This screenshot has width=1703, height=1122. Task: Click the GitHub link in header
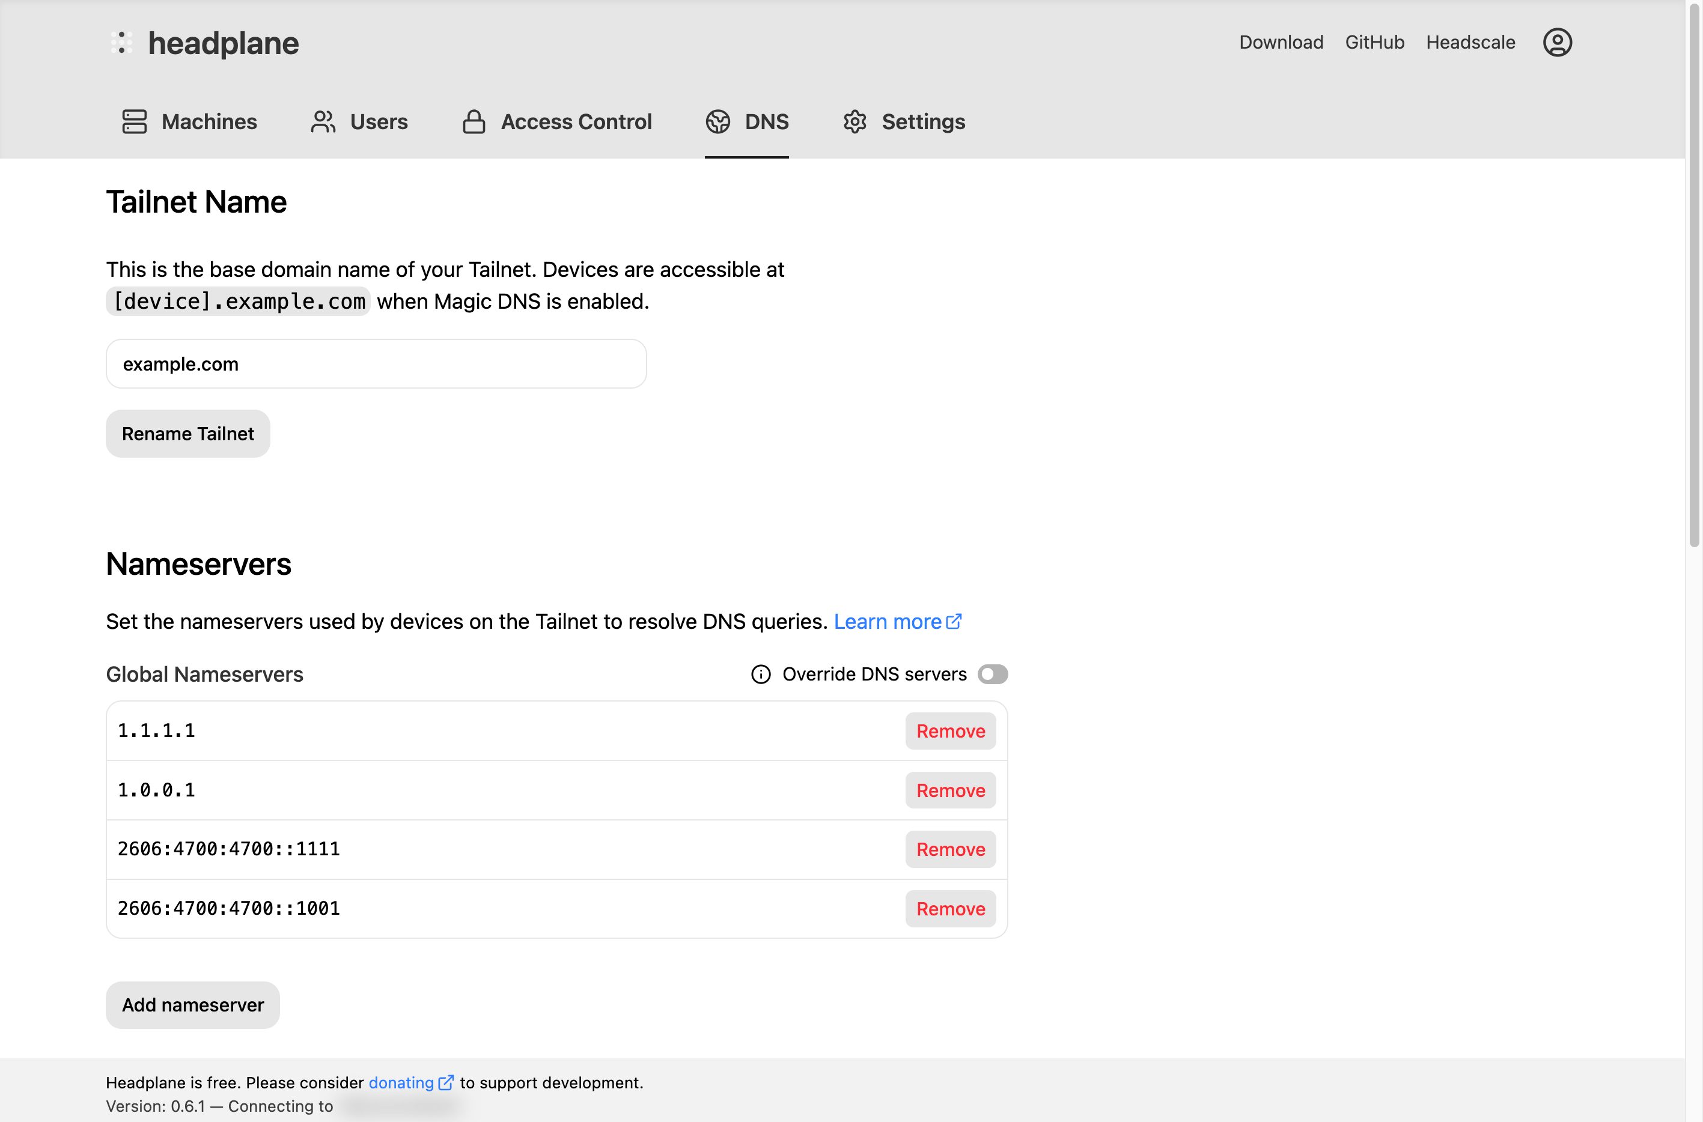point(1374,42)
